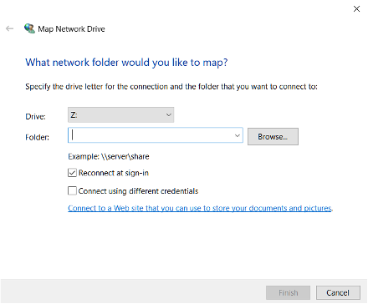Click the 'Folder:' label
Viewport: 368px width, 304px height.
pos(37,137)
